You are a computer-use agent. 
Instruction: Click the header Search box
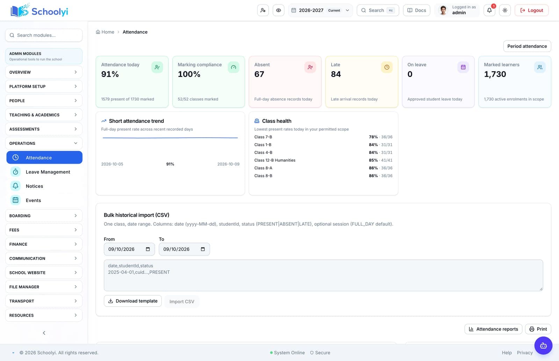pos(378,10)
